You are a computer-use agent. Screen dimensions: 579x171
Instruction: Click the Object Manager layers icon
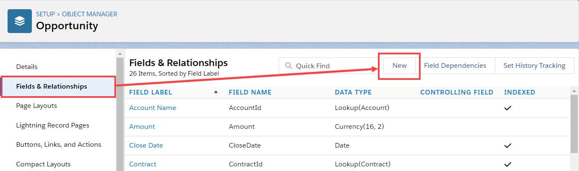point(20,21)
